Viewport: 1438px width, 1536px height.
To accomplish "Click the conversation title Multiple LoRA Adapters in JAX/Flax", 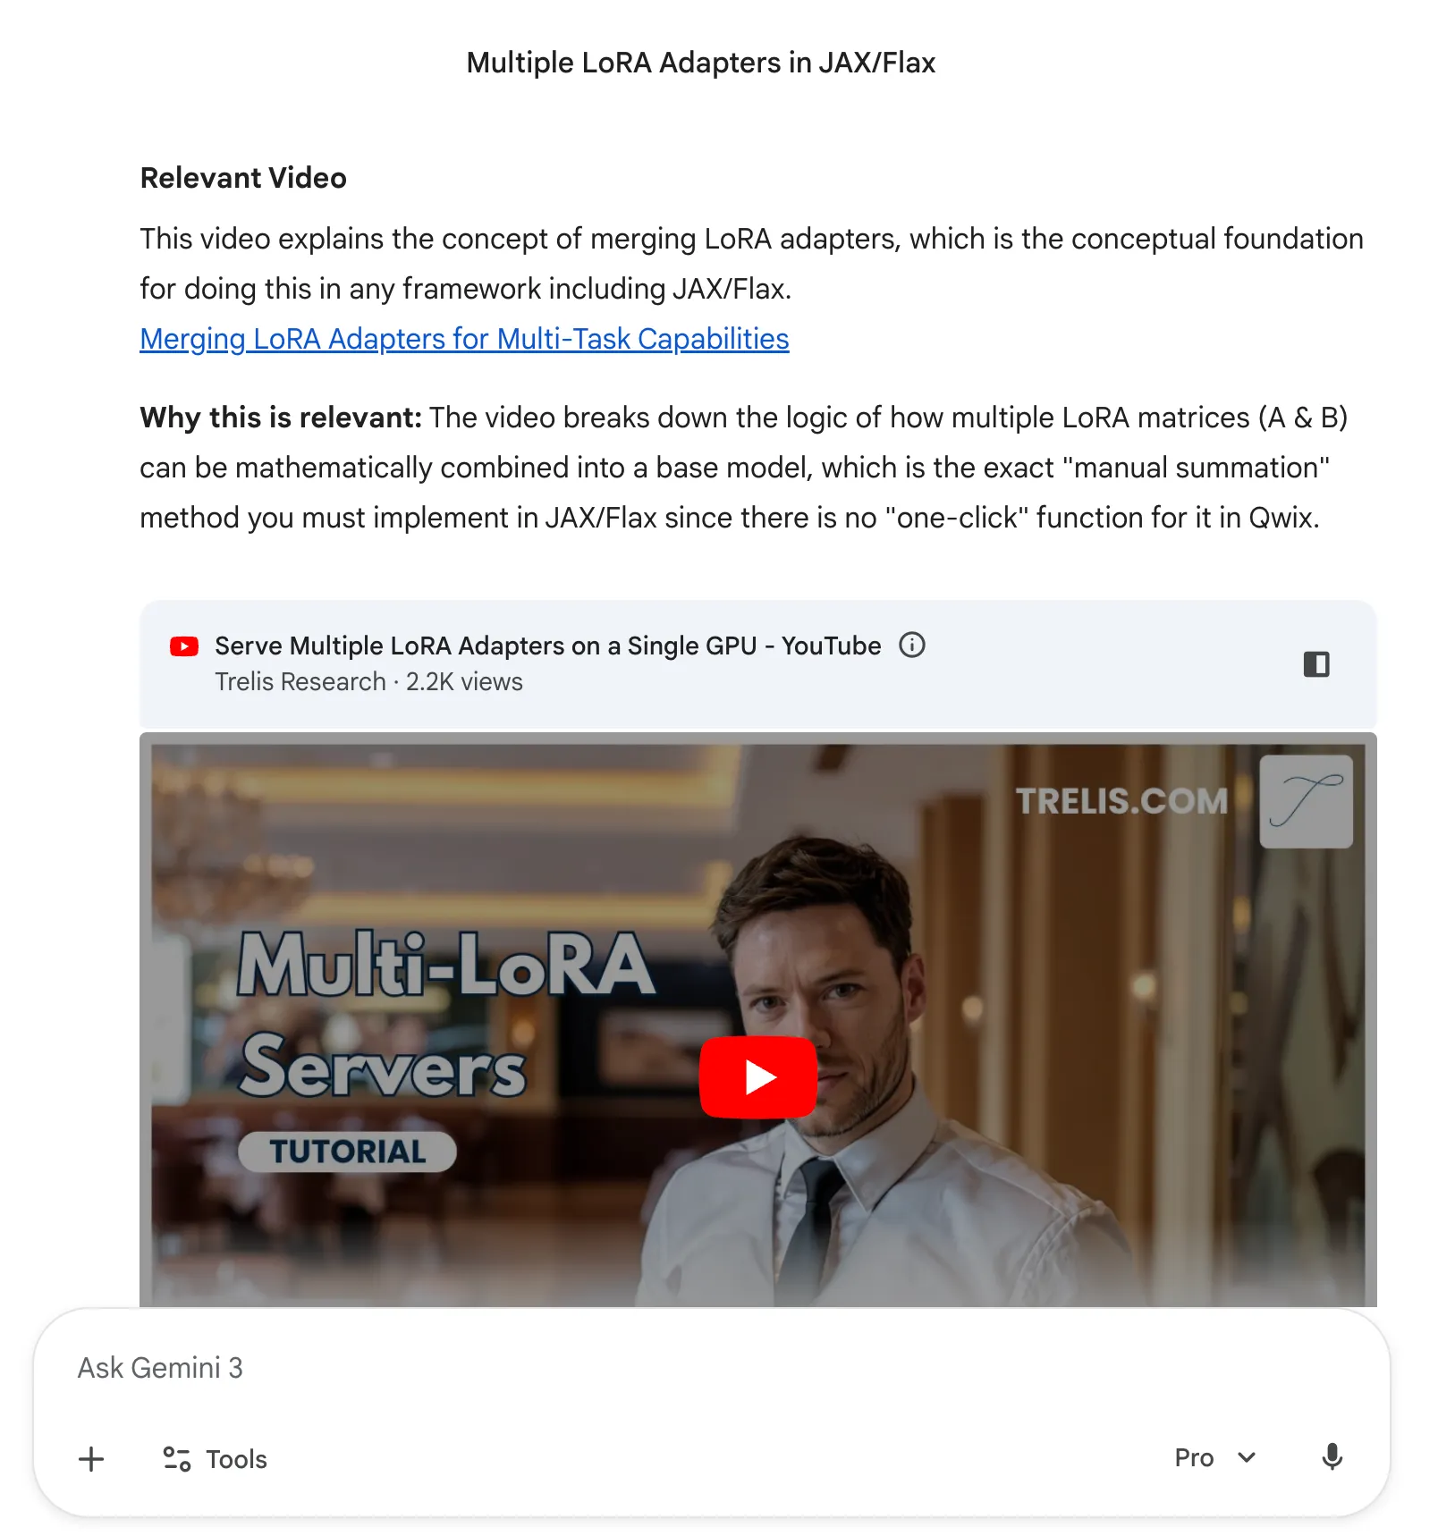I will pos(701,63).
